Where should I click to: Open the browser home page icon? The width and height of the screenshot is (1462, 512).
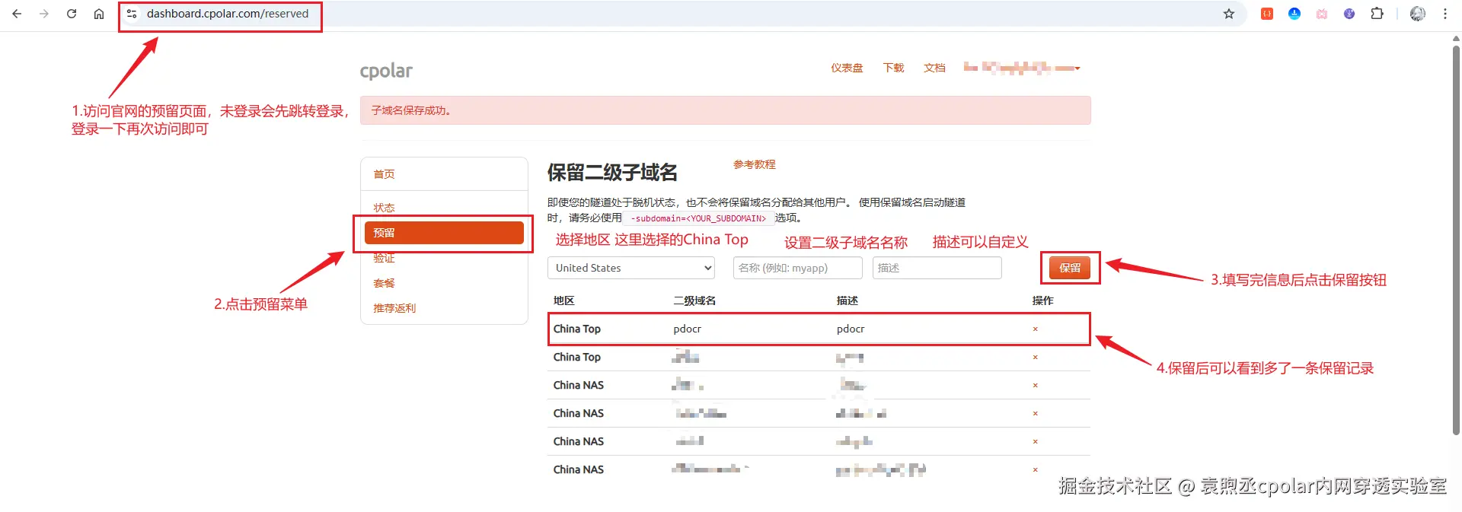point(99,14)
